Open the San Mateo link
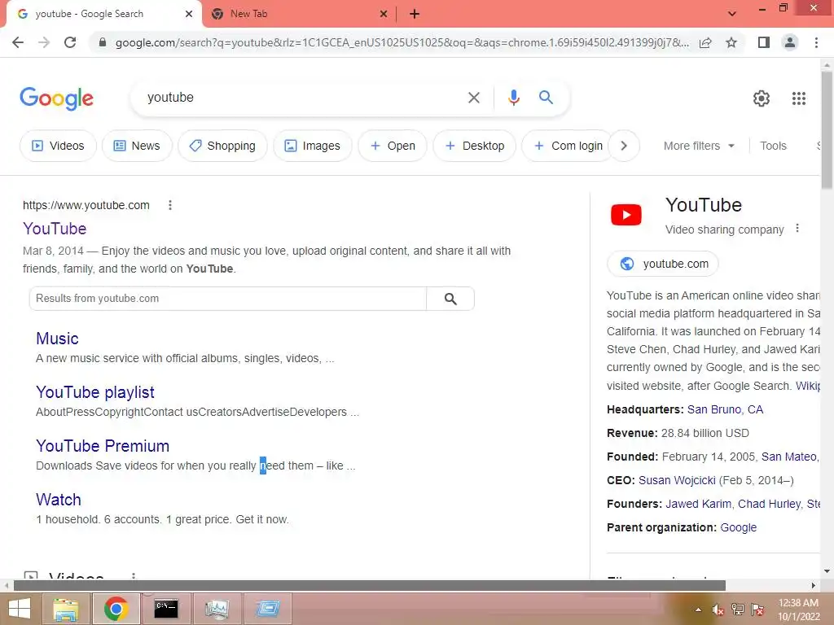Screen dimensions: 834x625 point(788,457)
